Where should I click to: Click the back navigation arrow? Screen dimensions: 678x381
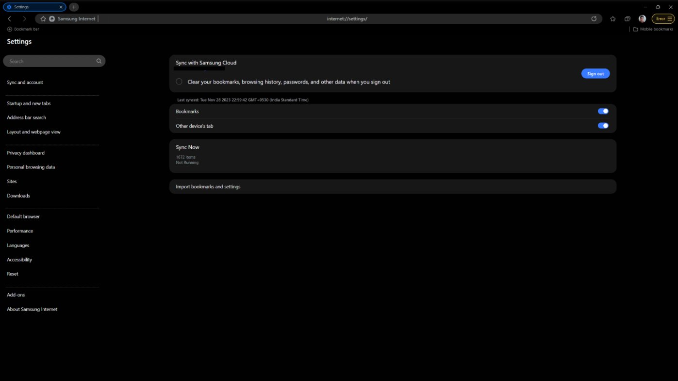coord(10,19)
